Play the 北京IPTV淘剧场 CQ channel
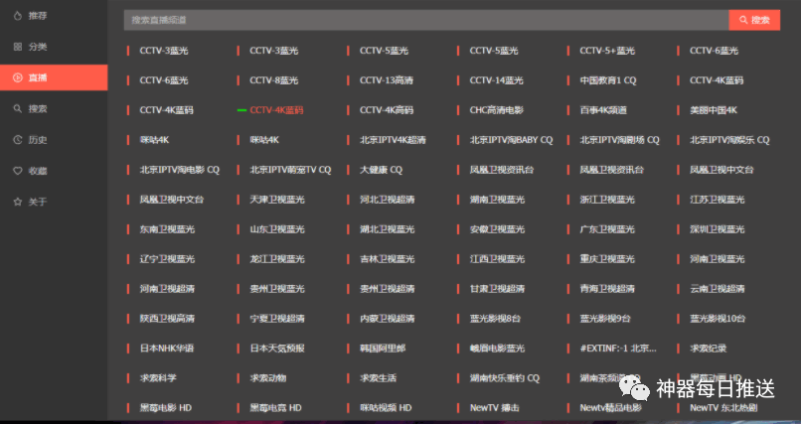Viewport: 801px width, 424px height. pyautogui.click(x=620, y=140)
